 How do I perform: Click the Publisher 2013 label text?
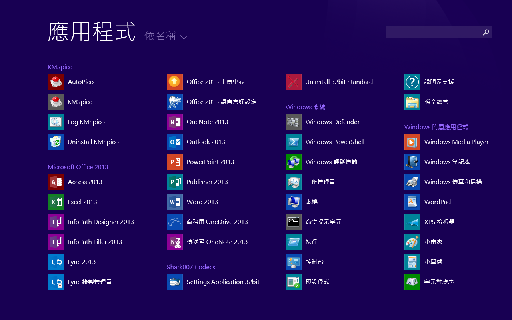click(207, 182)
